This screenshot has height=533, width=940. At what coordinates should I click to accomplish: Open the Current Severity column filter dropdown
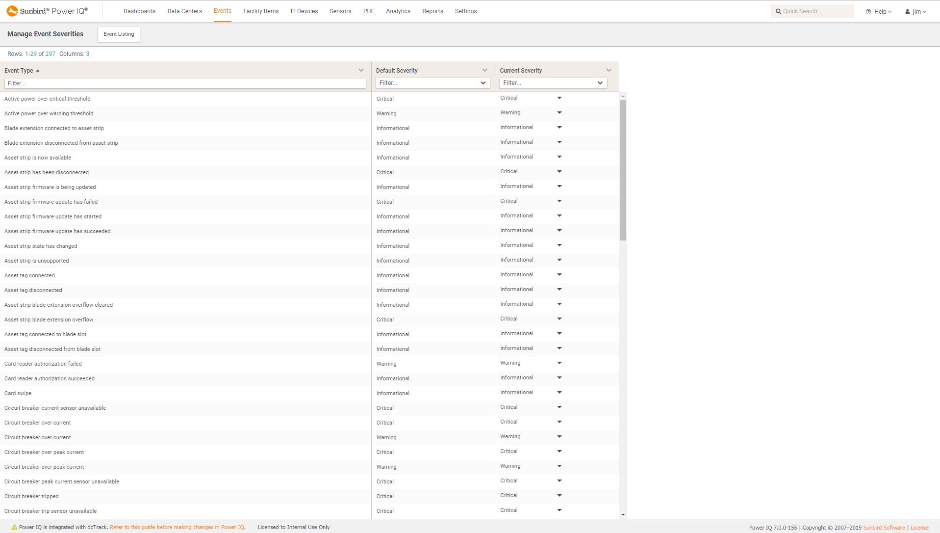[600, 82]
